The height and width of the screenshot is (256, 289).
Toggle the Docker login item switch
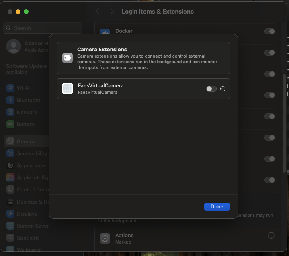pos(269,31)
